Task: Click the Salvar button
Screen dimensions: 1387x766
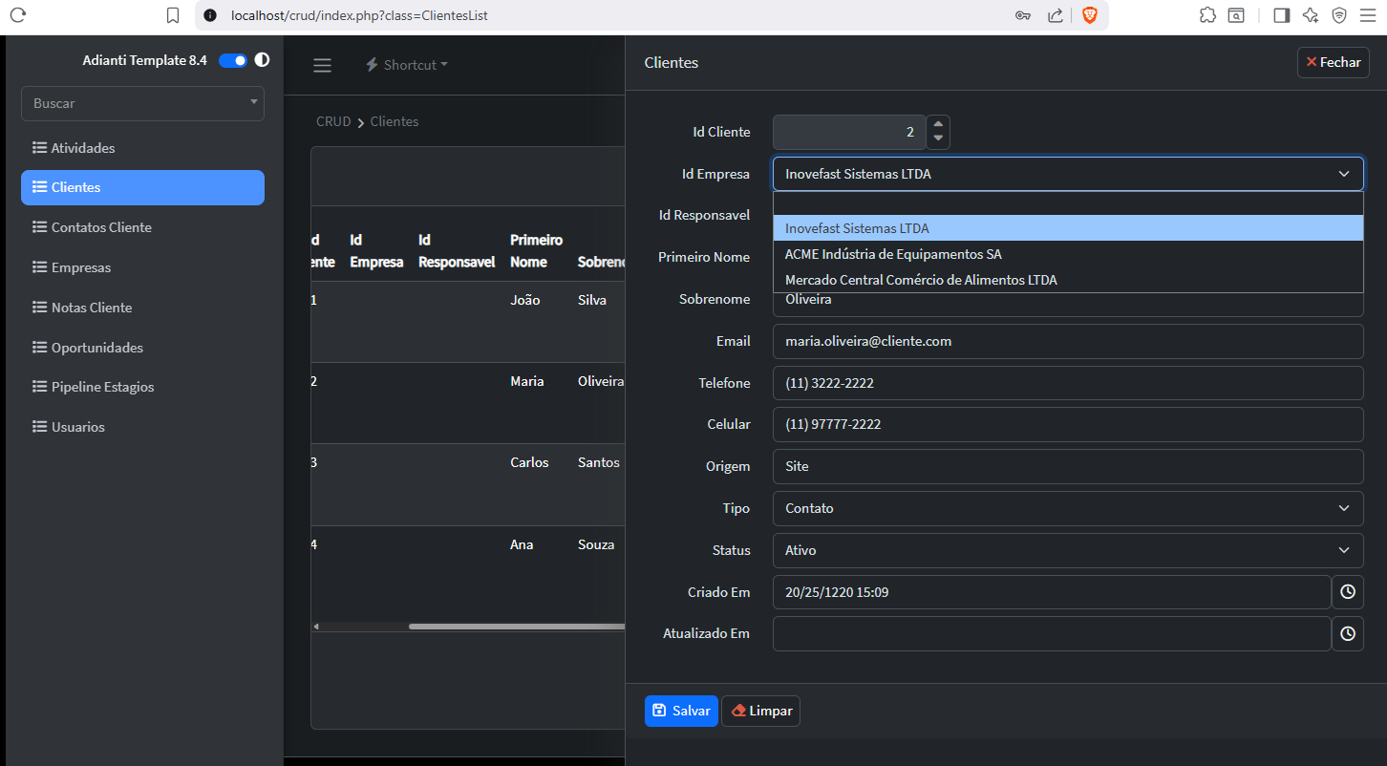Action: tap(681, 711)
